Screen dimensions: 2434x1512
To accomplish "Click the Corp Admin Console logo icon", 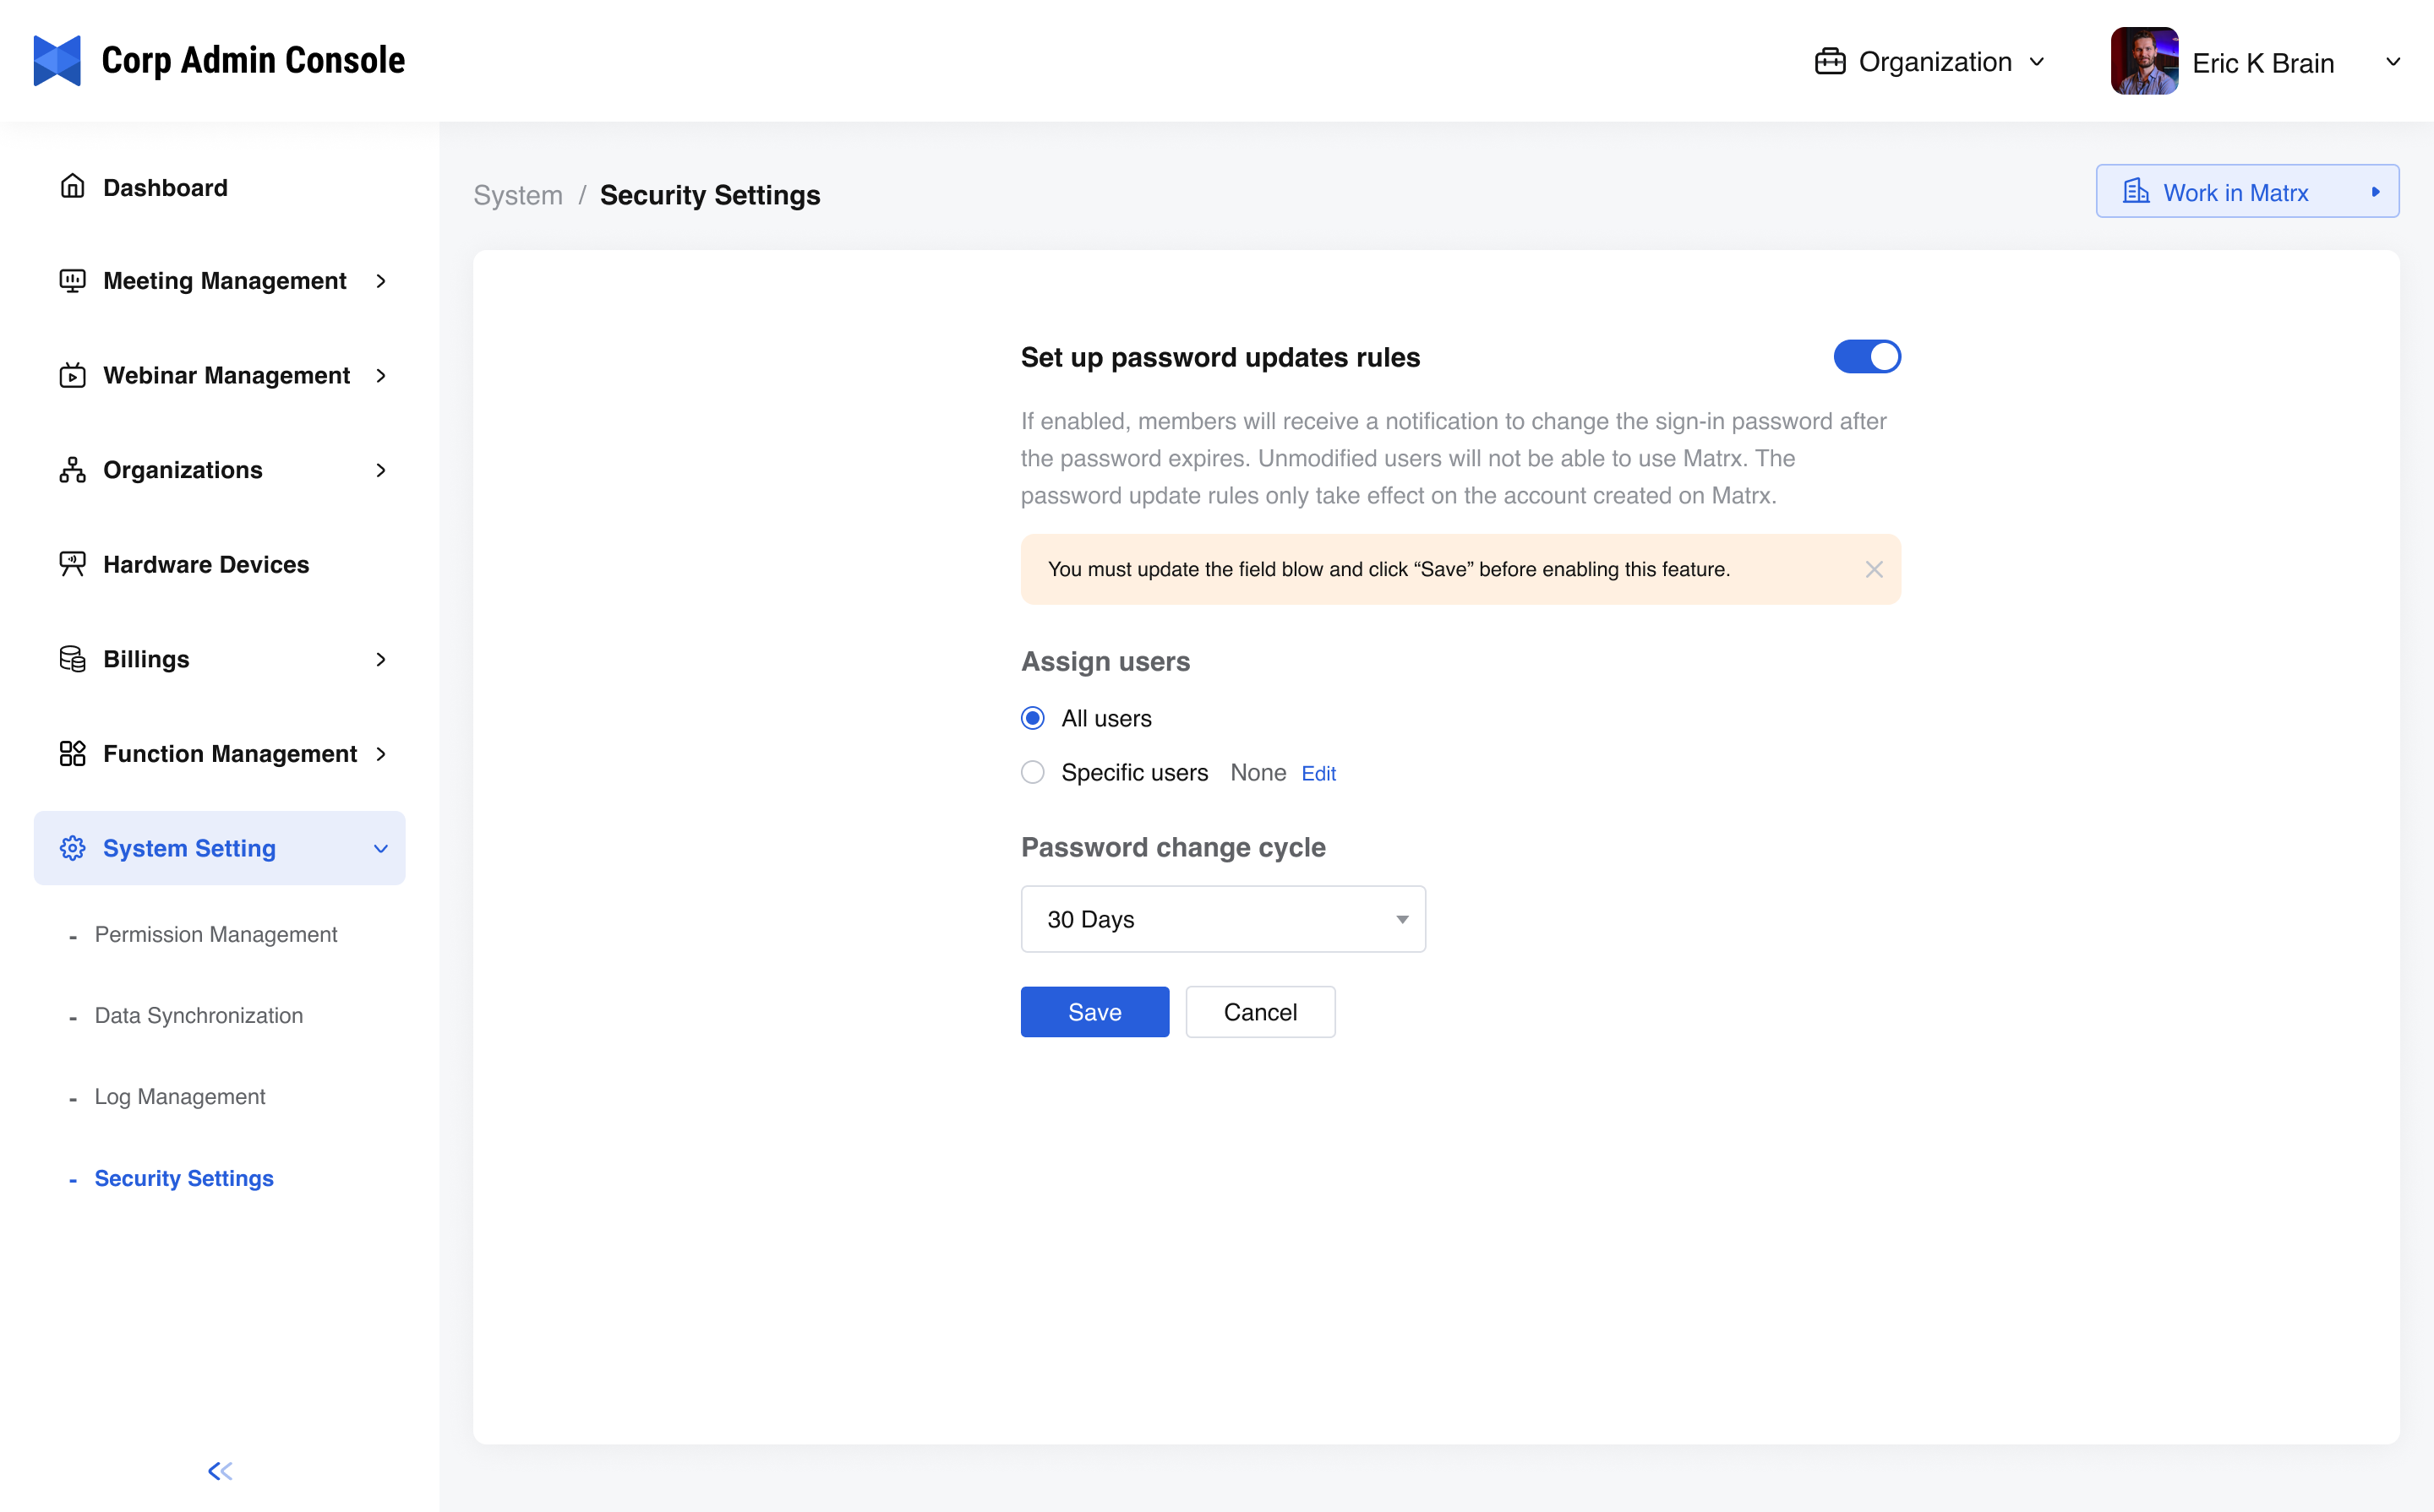I will click(57, 61).
